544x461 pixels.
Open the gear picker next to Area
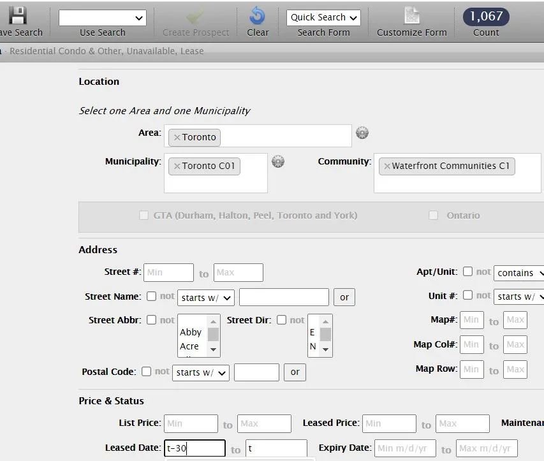(x=362, y=133)
